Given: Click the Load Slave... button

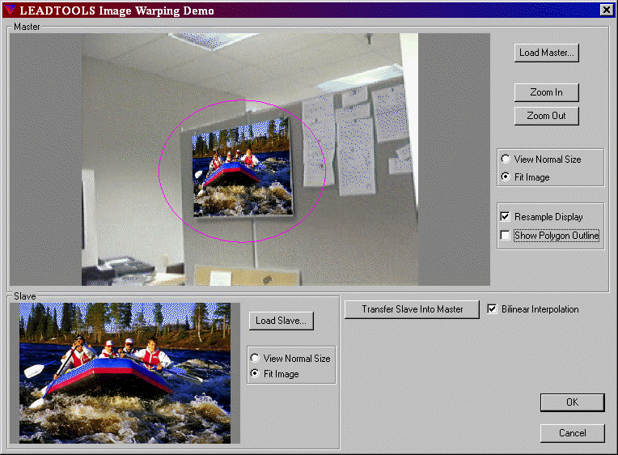Looking at the screenshot, I should pyautogui.click(x=281, y=321).
